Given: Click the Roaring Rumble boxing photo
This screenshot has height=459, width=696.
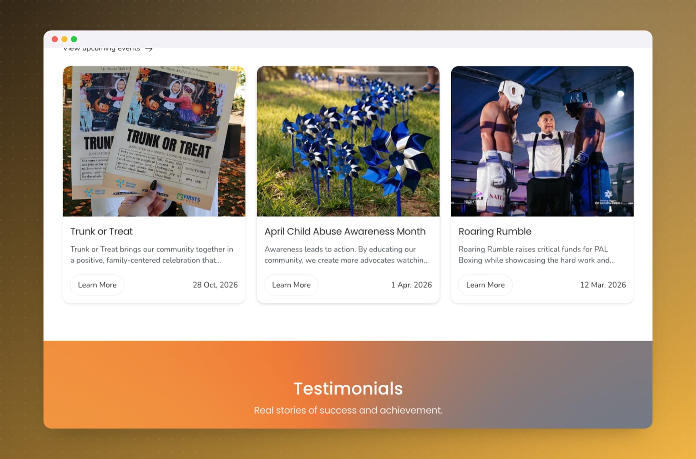Looking at the screenshot, I should [x=542, y=141].
